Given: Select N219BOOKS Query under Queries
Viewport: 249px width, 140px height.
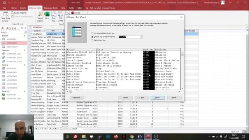Looking at the screenshot, I should (14, 54).
